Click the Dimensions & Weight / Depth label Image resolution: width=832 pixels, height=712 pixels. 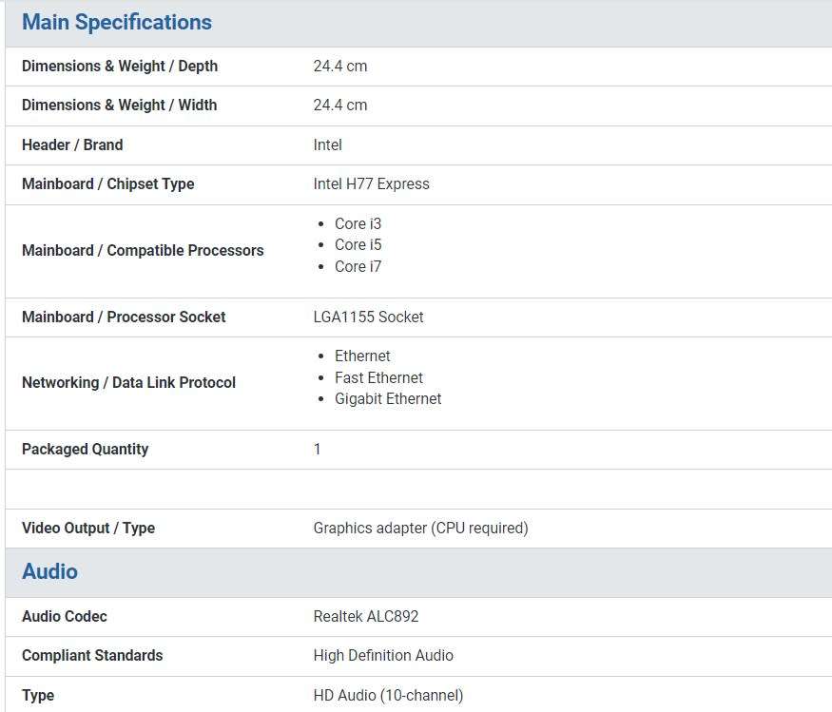point(120,67)
